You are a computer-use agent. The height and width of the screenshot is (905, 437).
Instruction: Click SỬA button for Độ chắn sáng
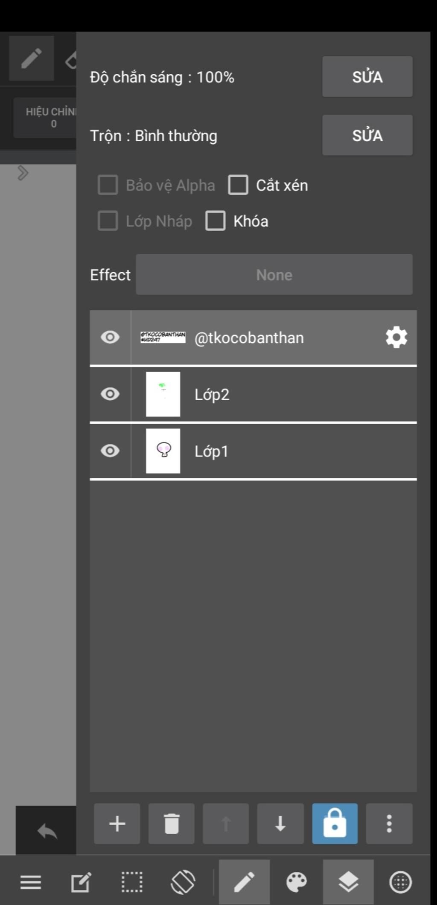[367, 77]
